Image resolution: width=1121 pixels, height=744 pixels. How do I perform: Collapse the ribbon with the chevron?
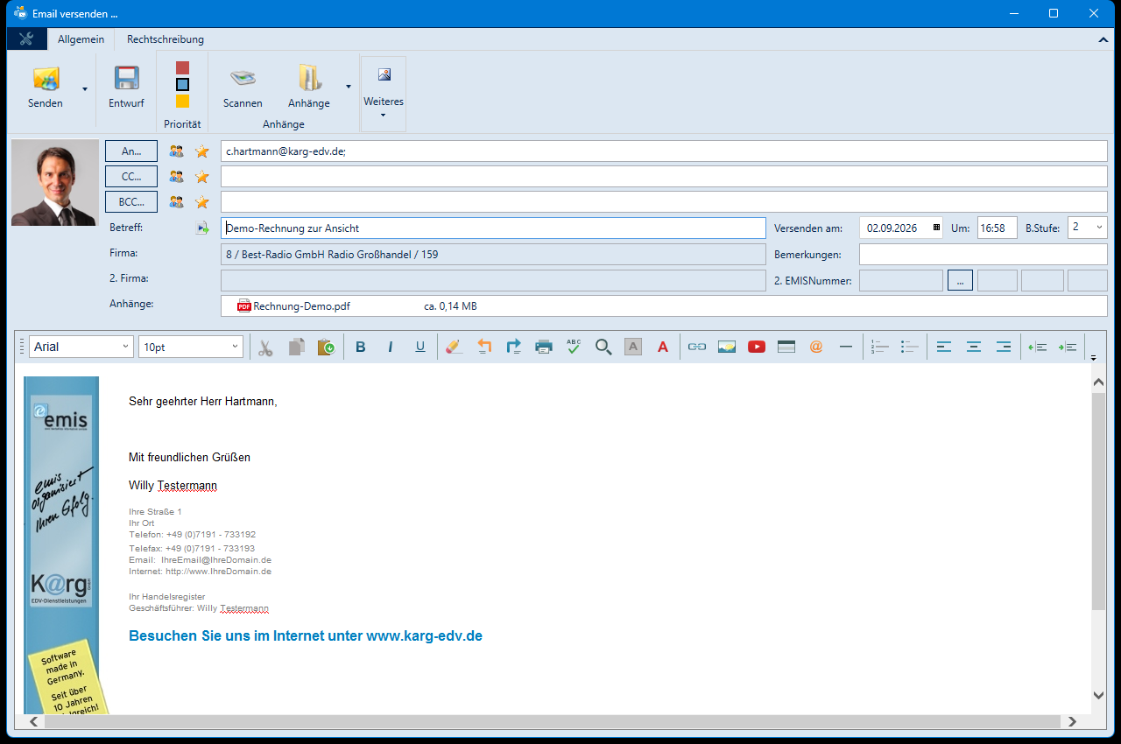click(1103, 40)
